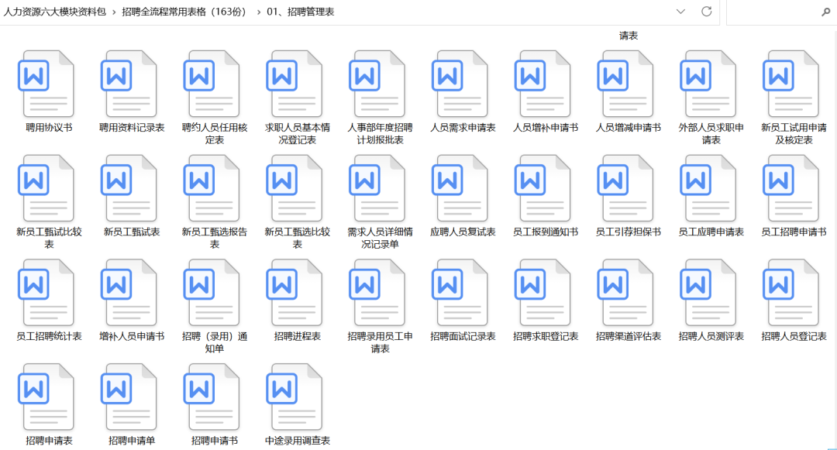Click the 招聘申请书 document icon
The height and width of the screenshot is (450, 837).
[212, 397]
